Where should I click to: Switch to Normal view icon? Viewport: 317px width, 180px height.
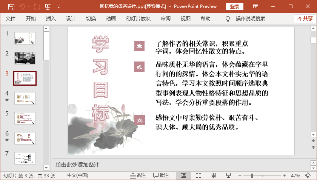pyautogui.click(x=183, y=175)
